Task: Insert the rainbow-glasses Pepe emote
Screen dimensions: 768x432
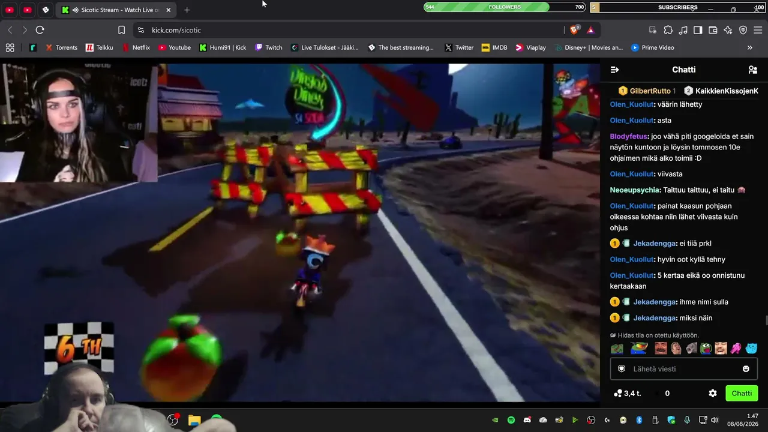Action: click(639, 349)
